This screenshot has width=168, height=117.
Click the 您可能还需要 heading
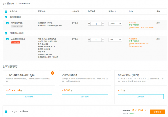click(x=10, y=67)
